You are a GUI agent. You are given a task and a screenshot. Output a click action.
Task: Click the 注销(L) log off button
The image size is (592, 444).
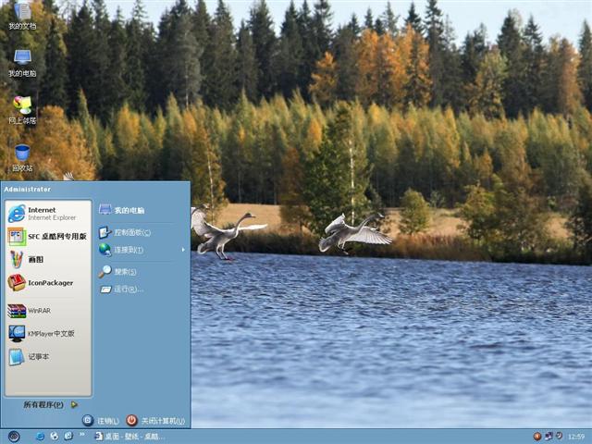pos(101,421)
